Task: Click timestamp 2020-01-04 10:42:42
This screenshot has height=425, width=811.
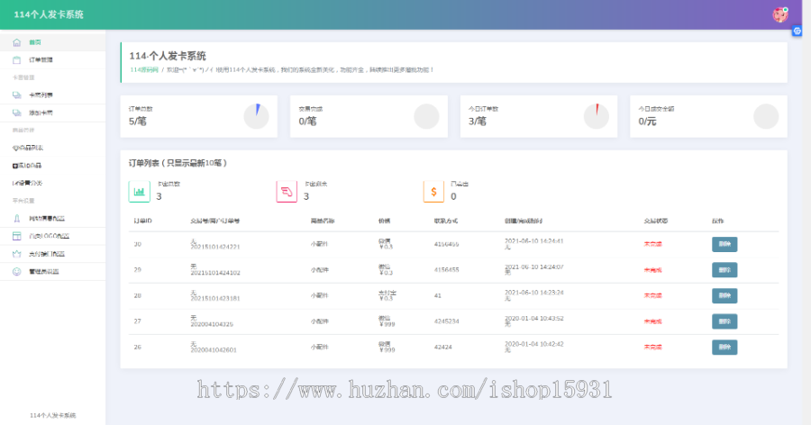Action: 533,344
